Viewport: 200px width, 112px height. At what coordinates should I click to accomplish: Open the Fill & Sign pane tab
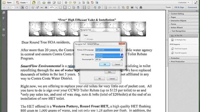(179, 7)
